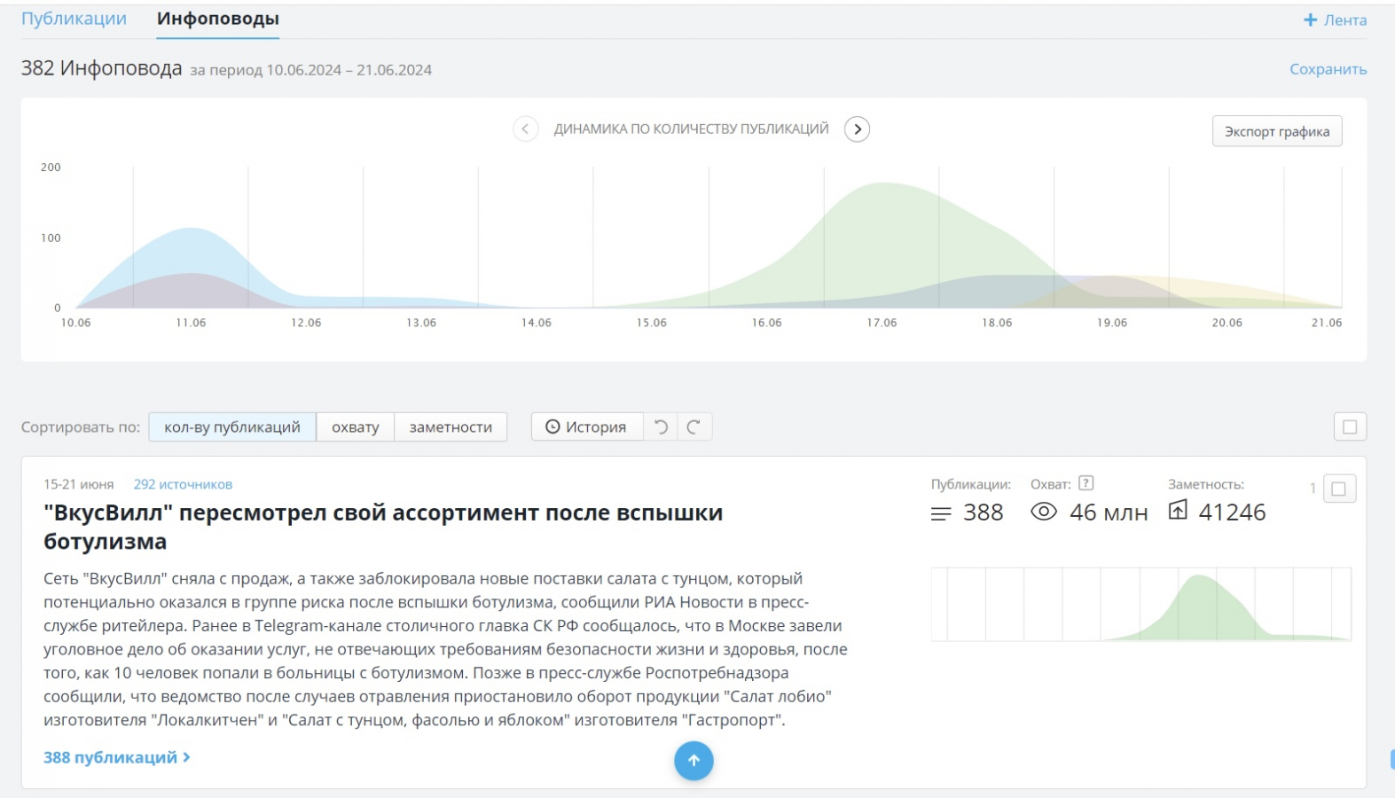
Task: Show next chart with the right arrow
Action: [857, 129]
